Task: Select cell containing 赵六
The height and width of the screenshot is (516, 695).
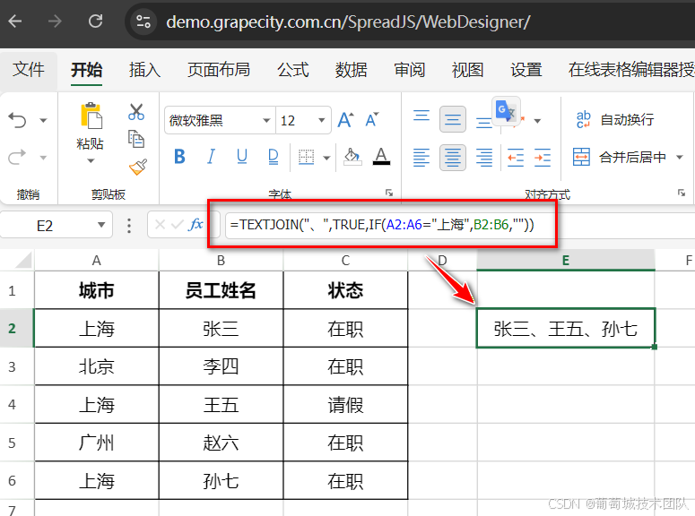Action: [x=221, y=443]
